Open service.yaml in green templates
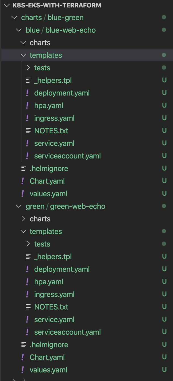 click(x=54, y=320)
